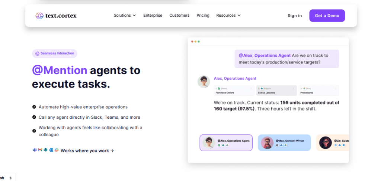Image resolution: width=381 pixels, height=181 pixels.
Task: Click the arrow after Works where you work
Action: pos(112,151)
